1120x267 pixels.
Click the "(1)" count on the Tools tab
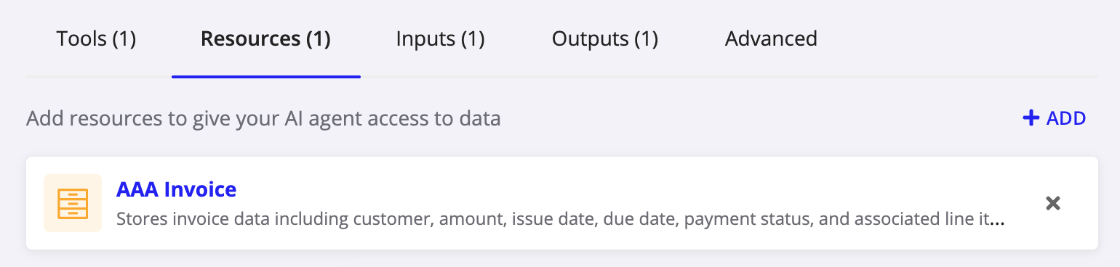point(124,38)
